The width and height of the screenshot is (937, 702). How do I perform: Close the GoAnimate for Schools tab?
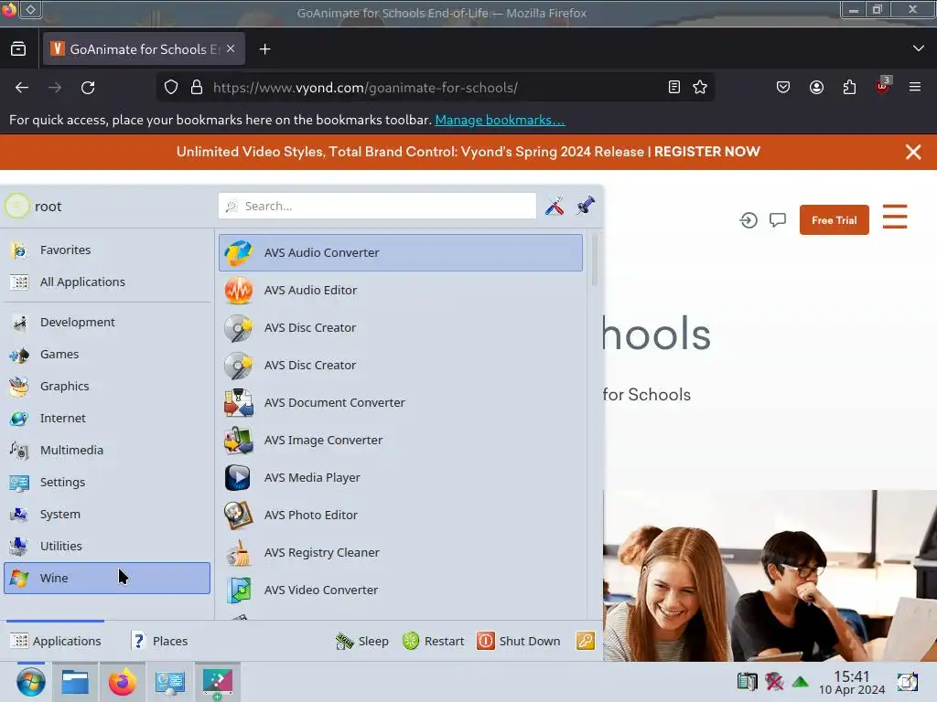pos(231,49)
